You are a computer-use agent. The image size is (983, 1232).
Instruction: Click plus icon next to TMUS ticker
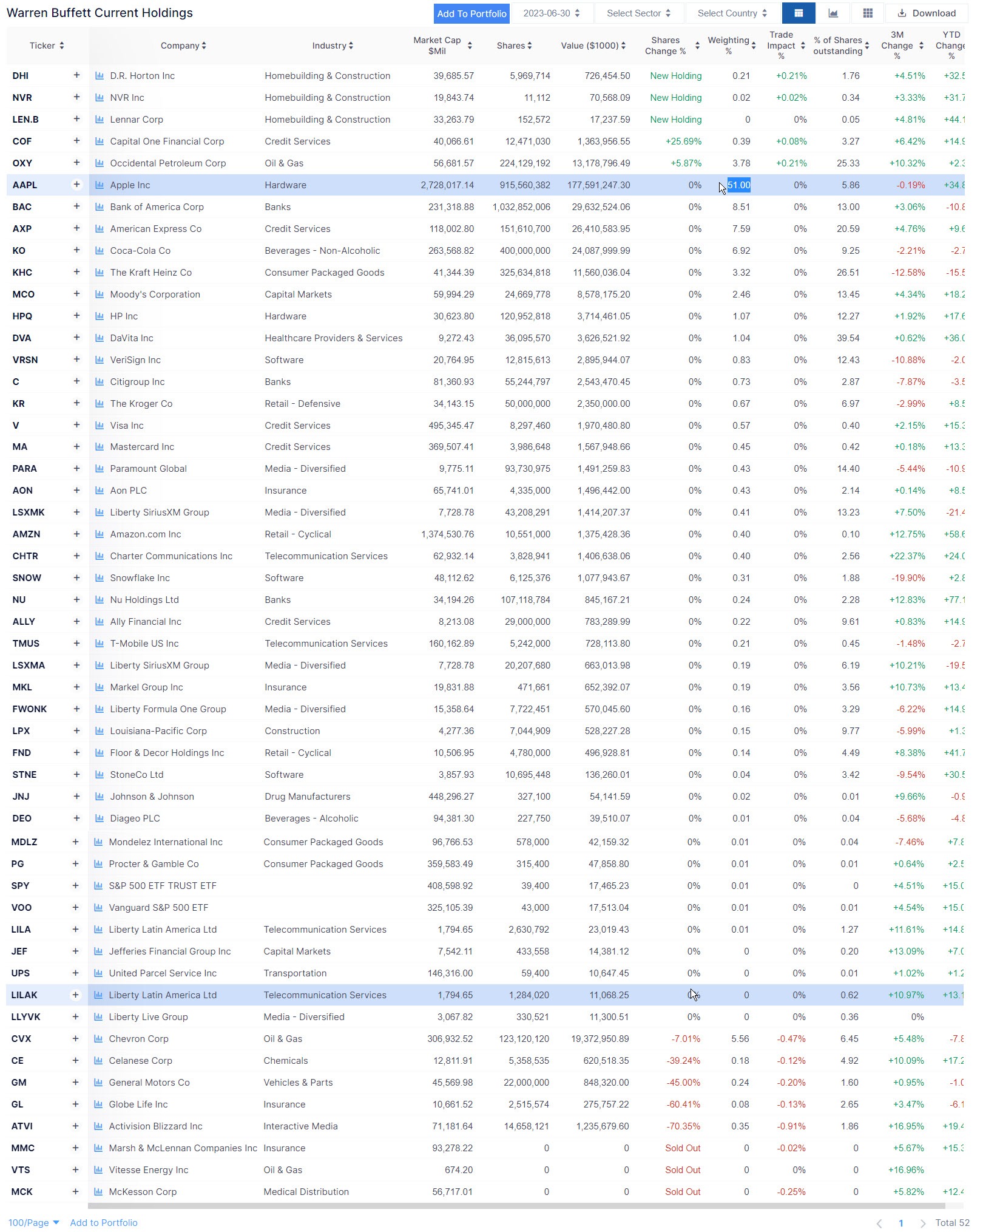(x=76, y=643)
